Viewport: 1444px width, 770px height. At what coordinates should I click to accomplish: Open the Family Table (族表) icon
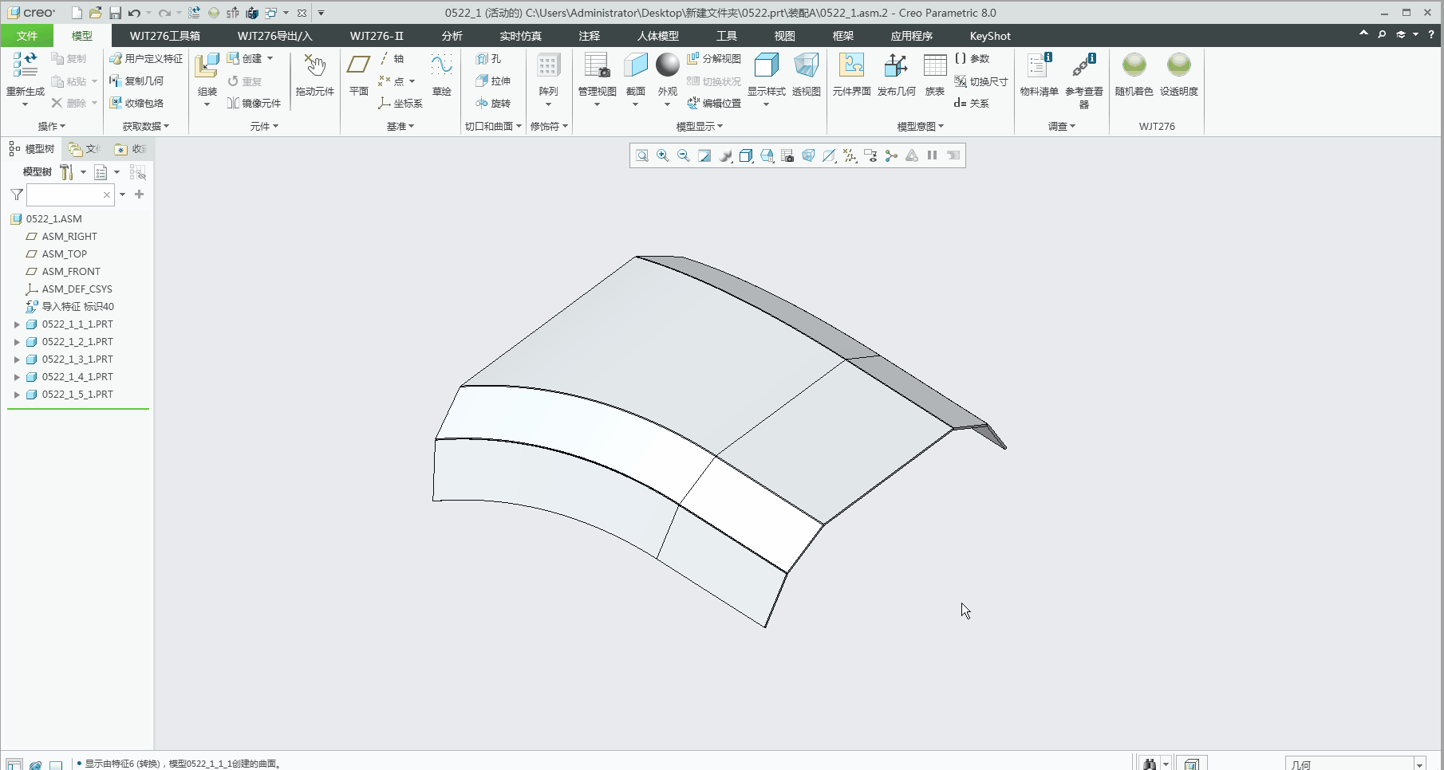[x=934, y=65]
